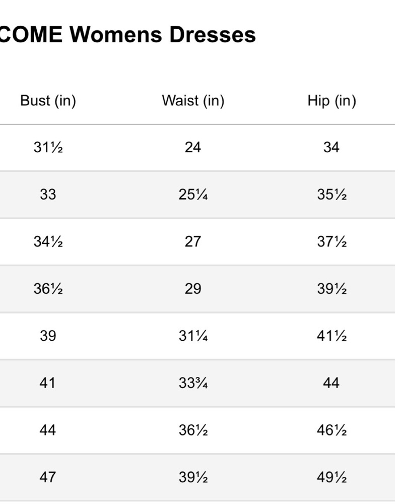Click the bust value 41
This screenshot has width=403, height=504.
pos(47,383)
